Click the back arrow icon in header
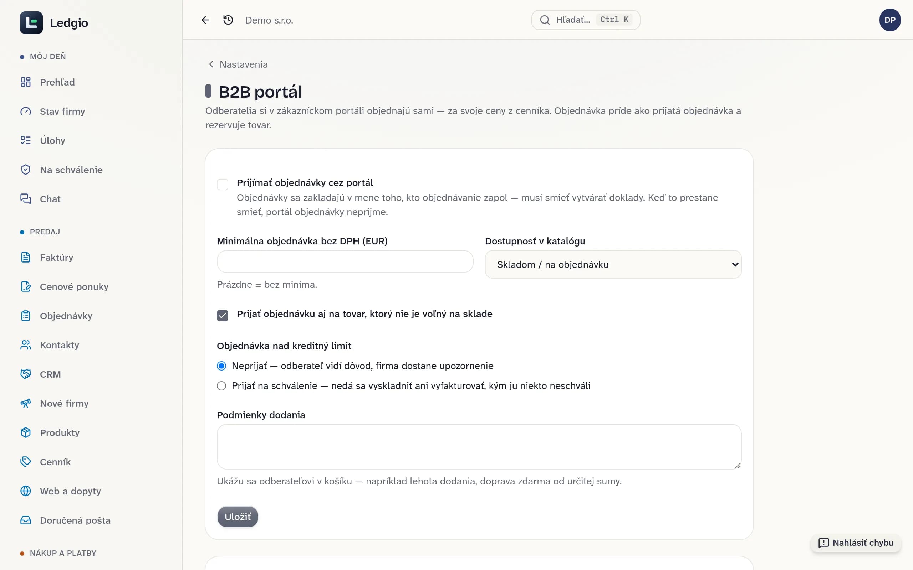The width and height of the screenshot is (913, 570). coord(205,20)
